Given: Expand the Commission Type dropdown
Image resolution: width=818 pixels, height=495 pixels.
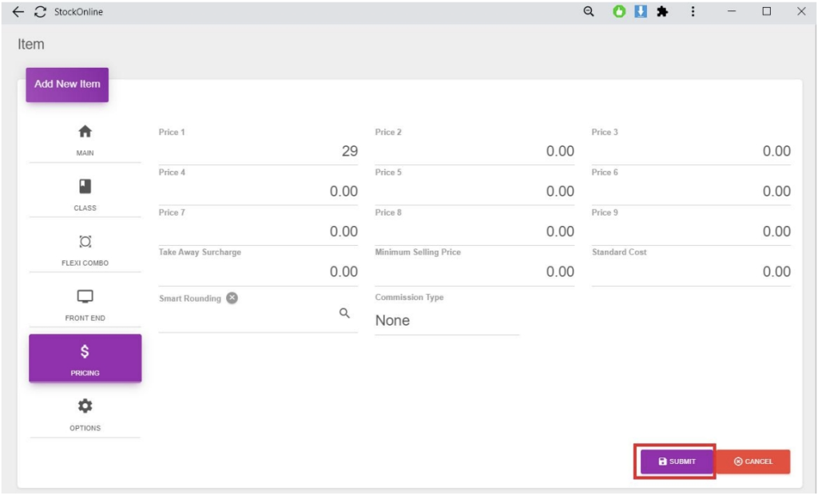Looking at the screenshot, I should [x=447, y=321].
